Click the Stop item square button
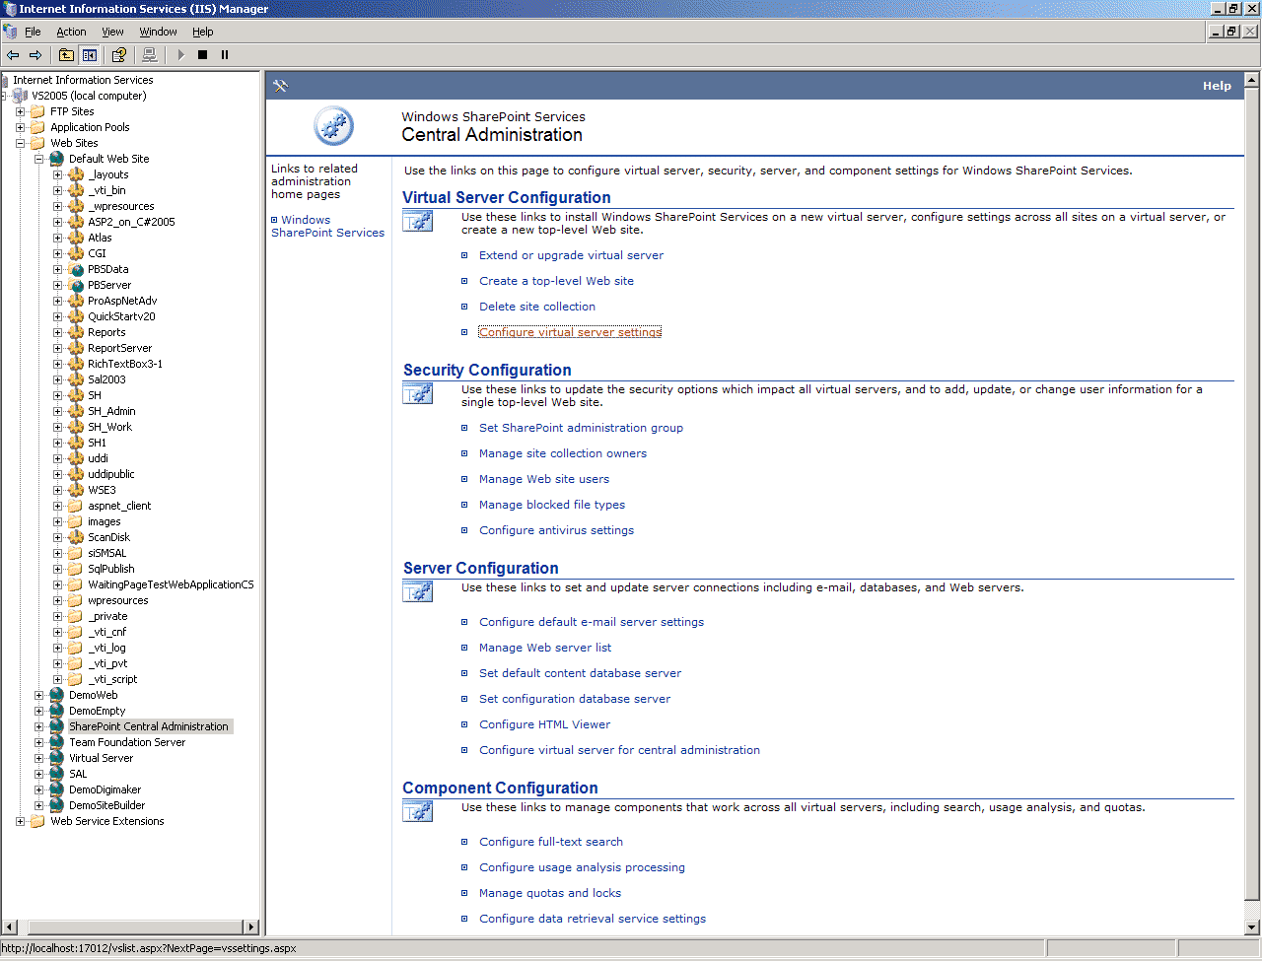Screen dimensions: 1262x961 [202, 55]
